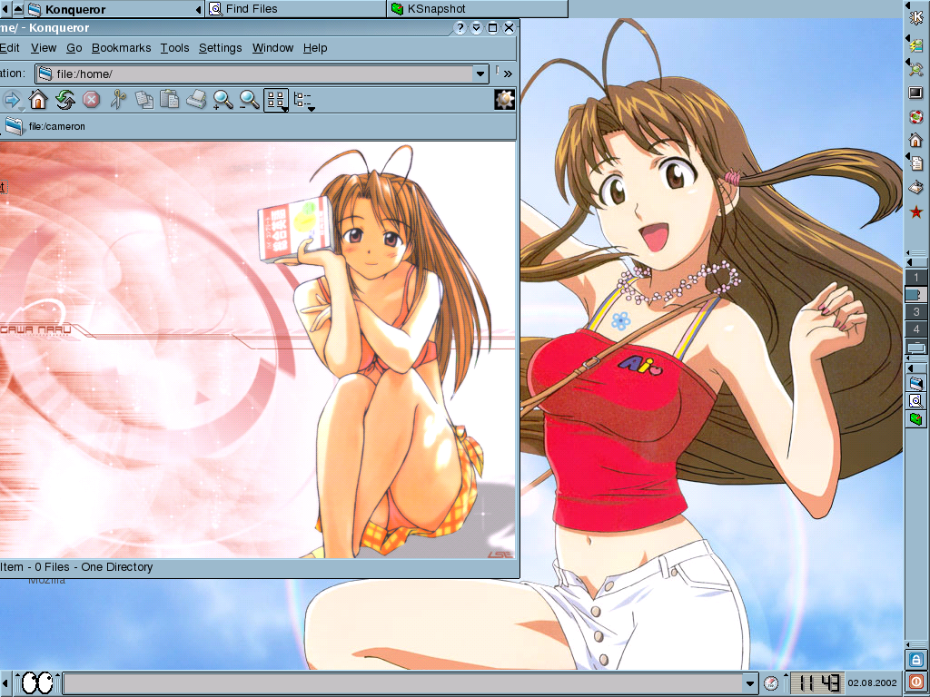This screenshot has width=930, height=697.
Task: Click the KSnapshot vertical taskbar icon
Action: 916,419
